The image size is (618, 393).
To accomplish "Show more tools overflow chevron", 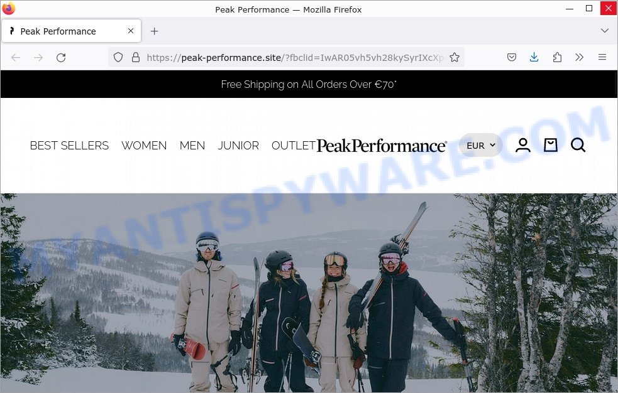I will pos(579,57).
